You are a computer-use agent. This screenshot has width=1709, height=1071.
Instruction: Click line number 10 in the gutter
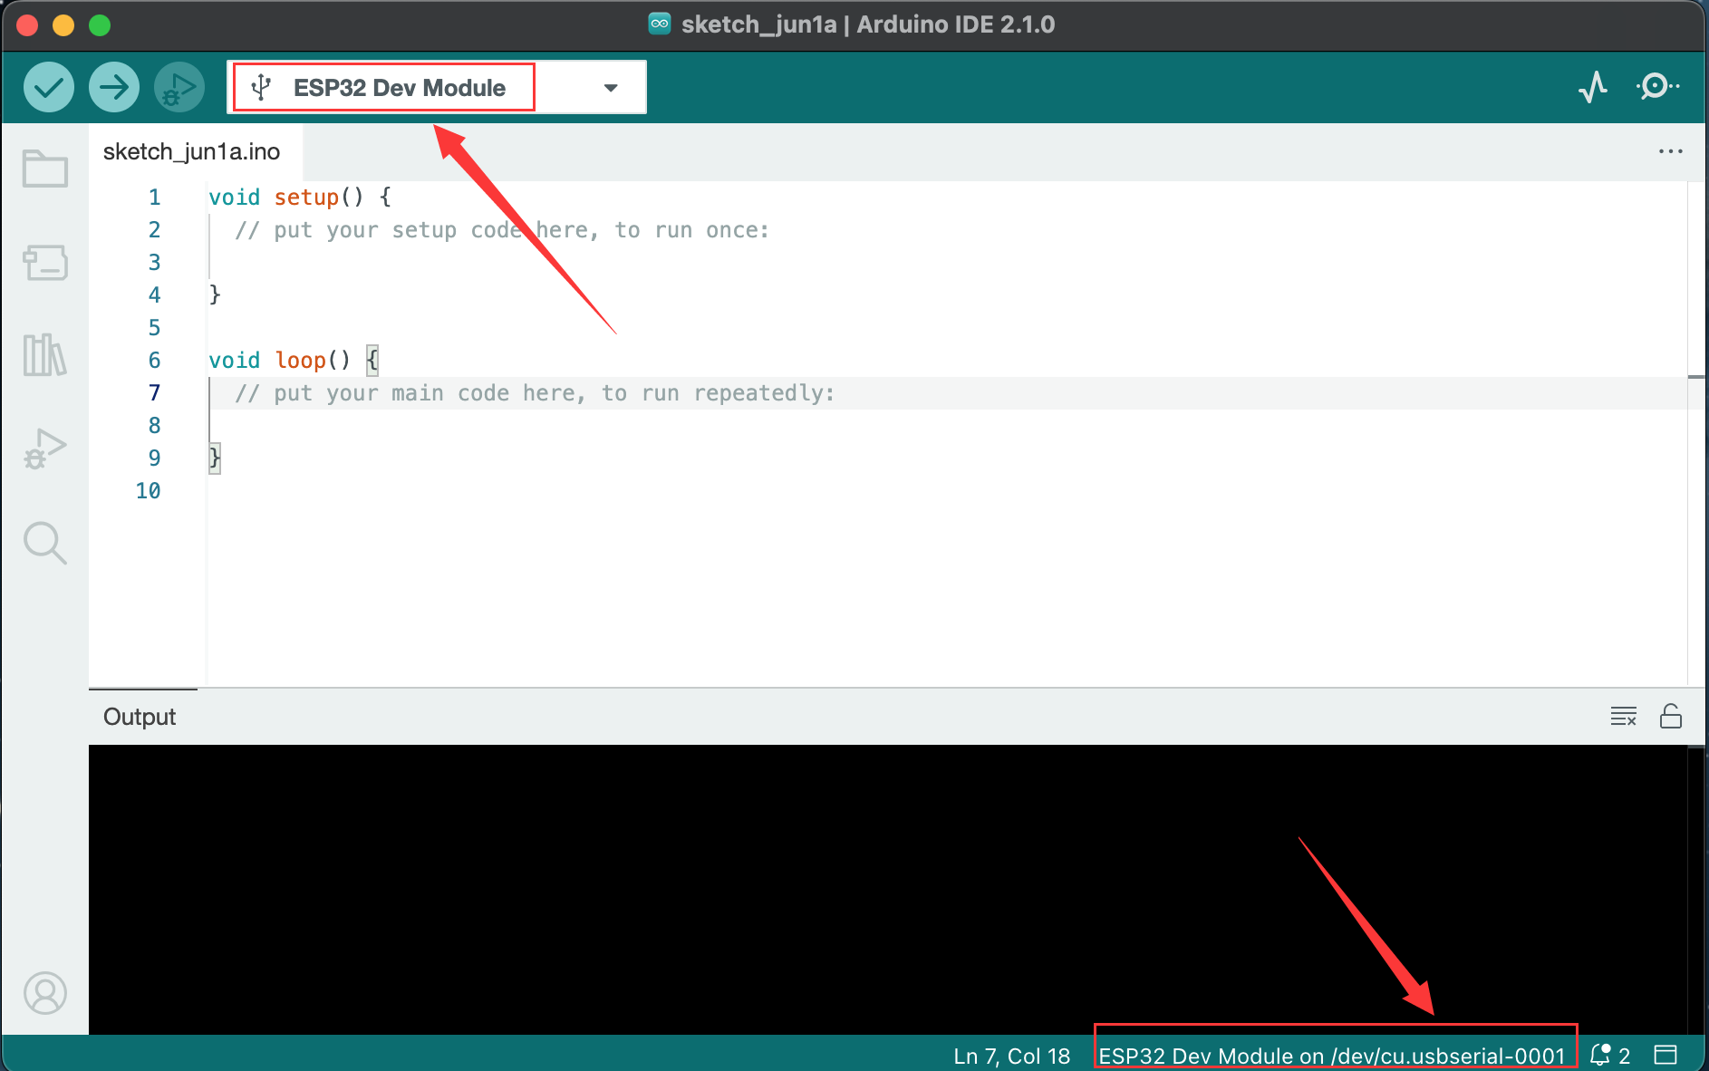[x=149, y=491]
